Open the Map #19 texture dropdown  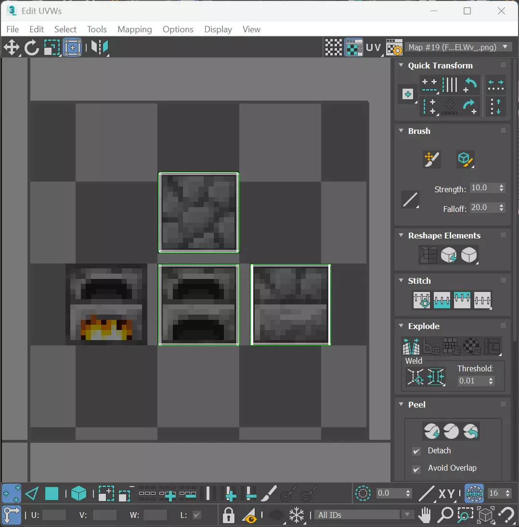[459, 47]
